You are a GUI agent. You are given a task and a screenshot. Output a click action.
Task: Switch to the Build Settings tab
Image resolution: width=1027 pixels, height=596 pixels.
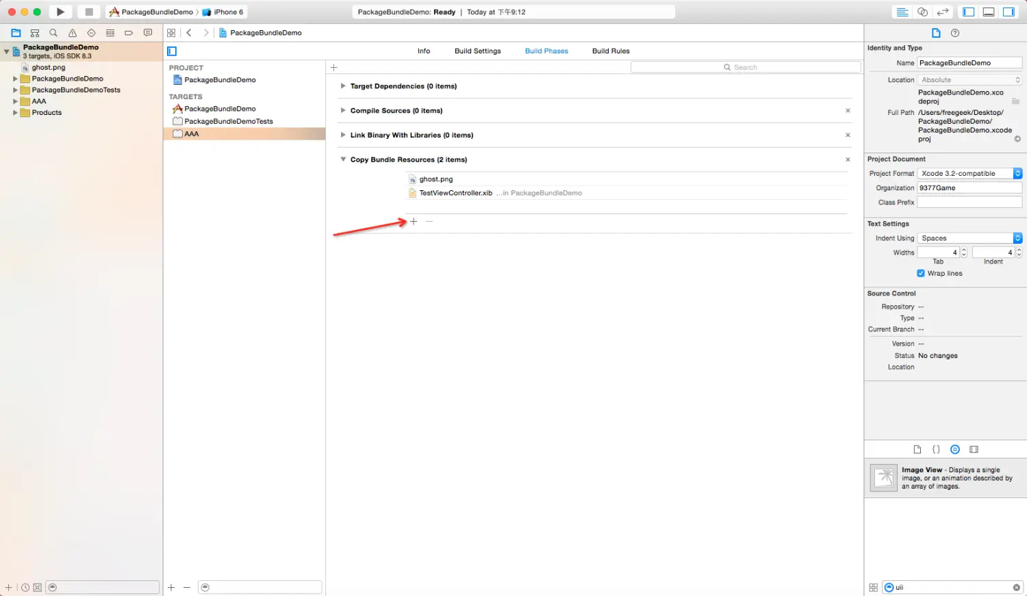478,51
